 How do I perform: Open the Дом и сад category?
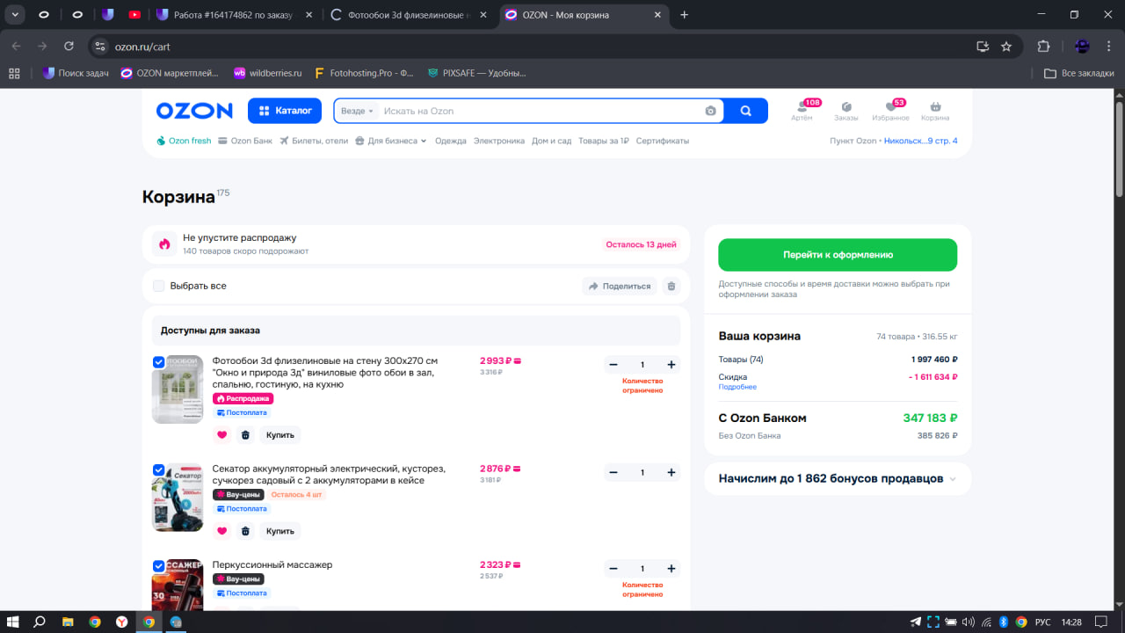coord(552,141)
